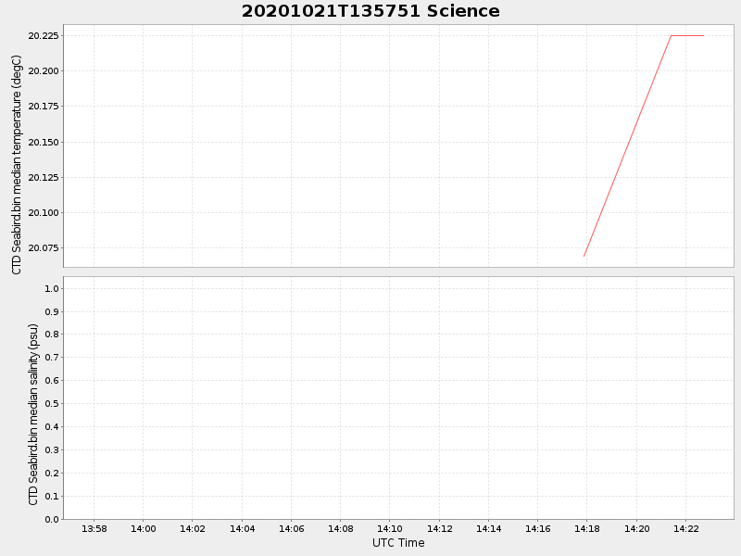The width and height of the screenshot is (741, 556).
Task: Click the time tick label 14:10
Action: point(390,529)
